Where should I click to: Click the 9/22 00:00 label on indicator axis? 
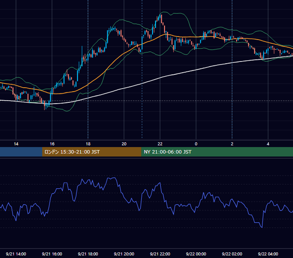pos(196,254)
